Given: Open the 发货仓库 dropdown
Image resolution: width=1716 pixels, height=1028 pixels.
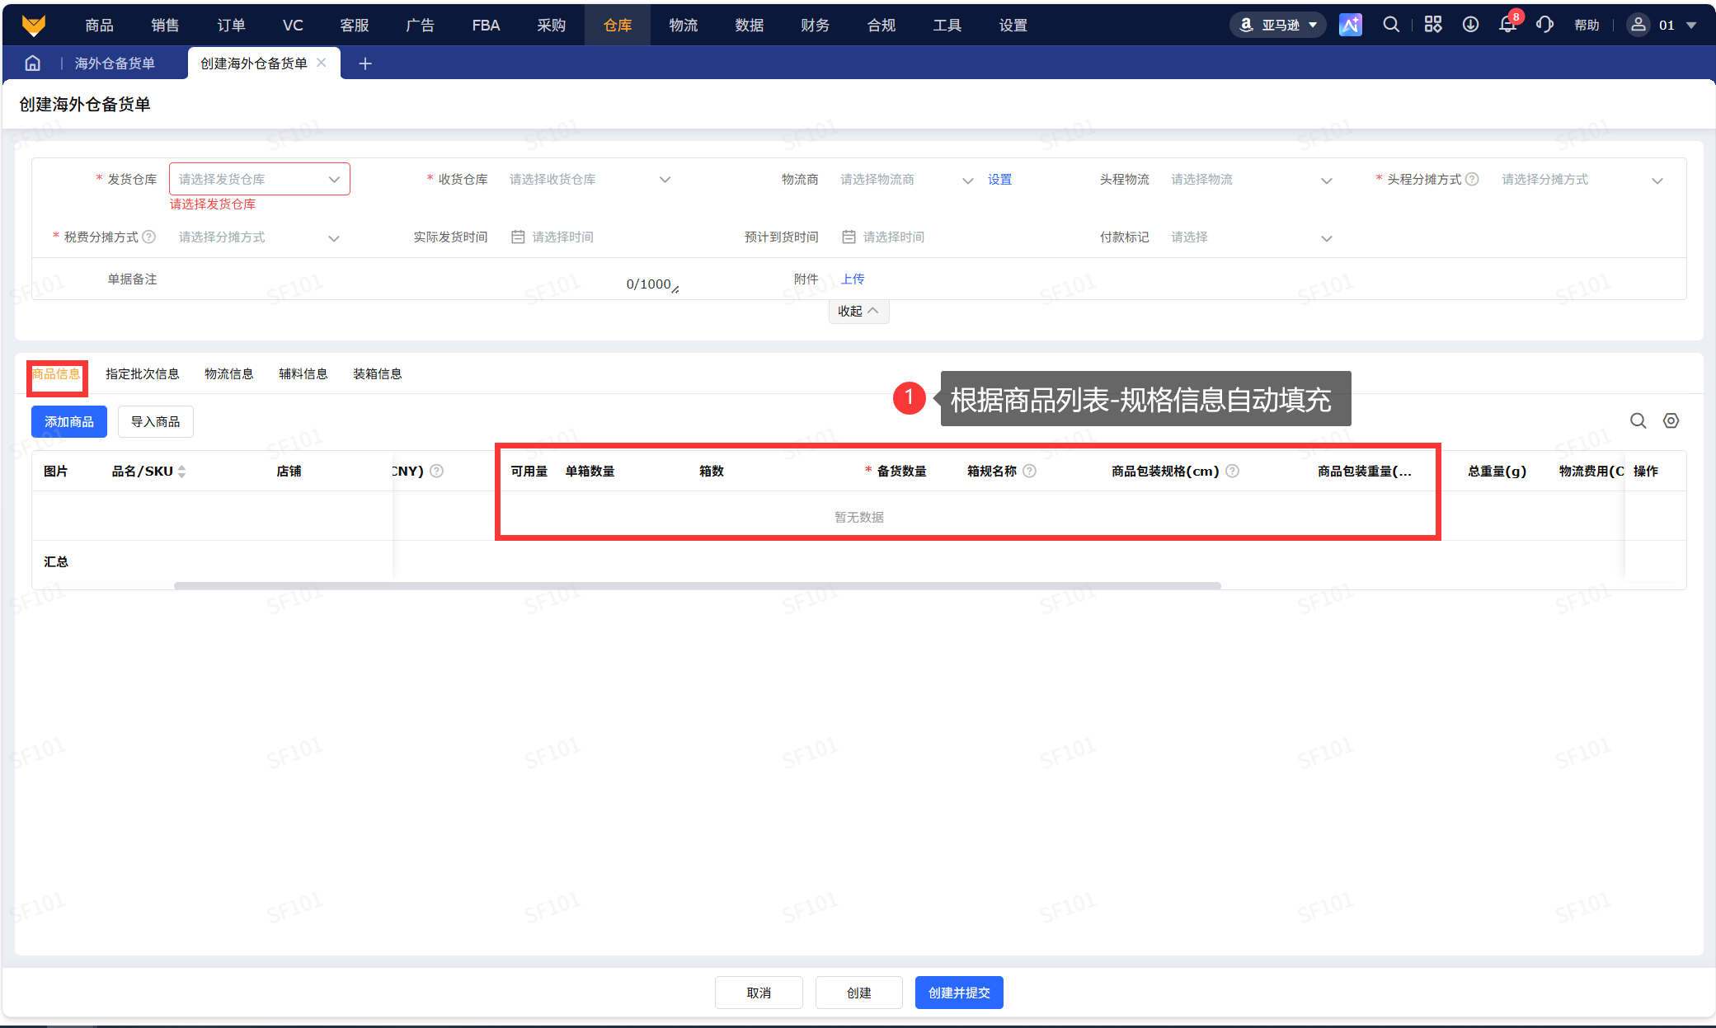Looking at the screenshot, I should pyautogui.click(x=260, y=179).
